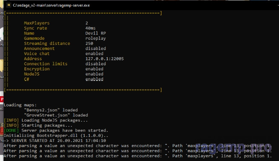Select the 'Loading maps:' line

[x=20, y=105]
